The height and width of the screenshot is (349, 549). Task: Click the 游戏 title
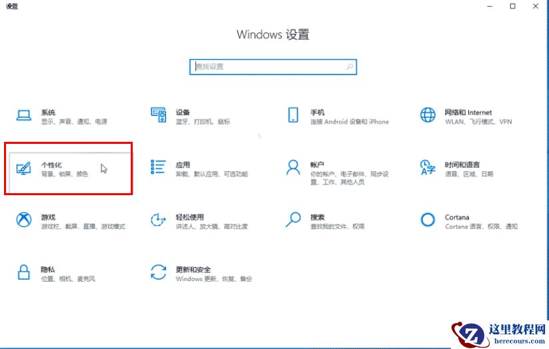point(48,217)
